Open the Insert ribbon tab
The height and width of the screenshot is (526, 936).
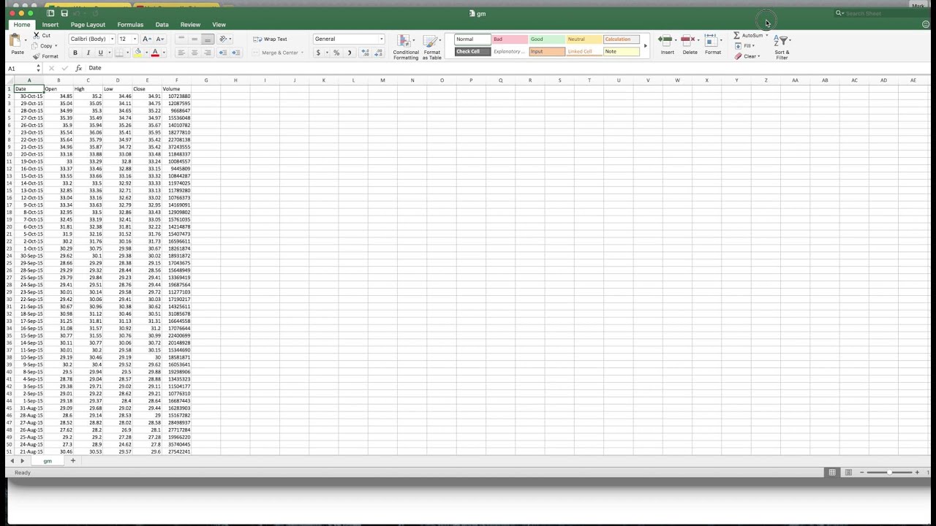point(50,25)
